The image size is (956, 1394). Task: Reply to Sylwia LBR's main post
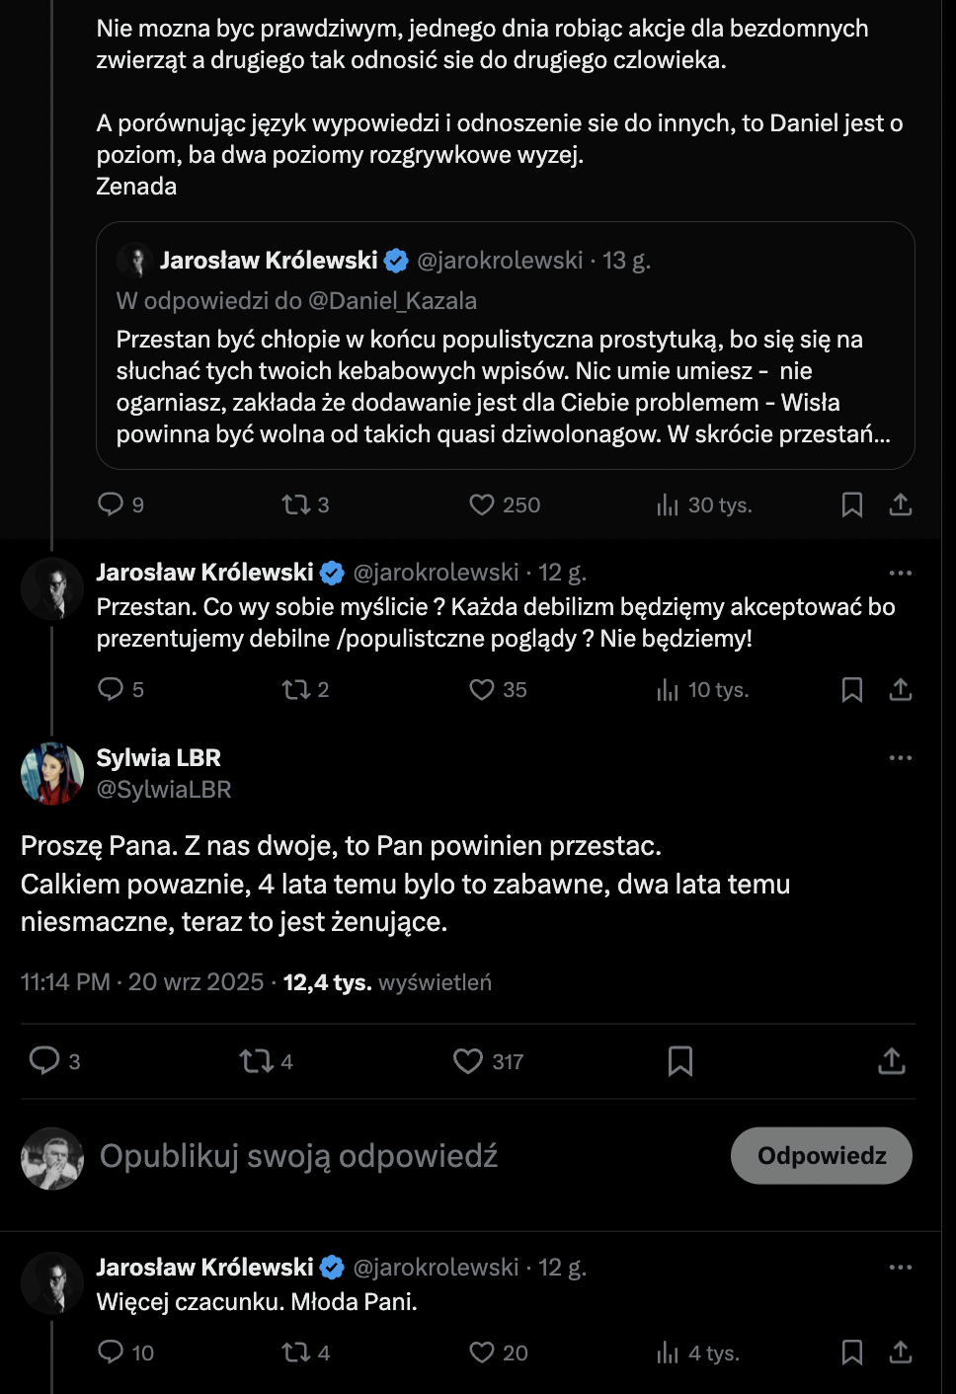coord(44,1060)
